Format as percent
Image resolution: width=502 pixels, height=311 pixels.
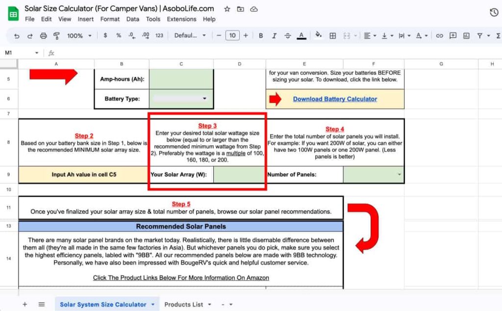click(x=119, y=35)
